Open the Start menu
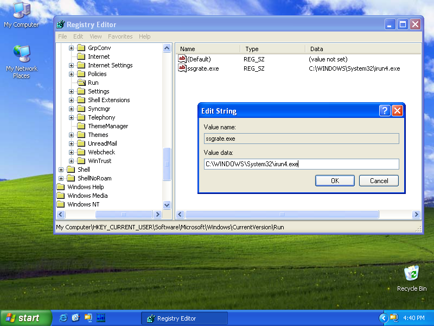This screenshot has width=434, height=326. point(25,318)
